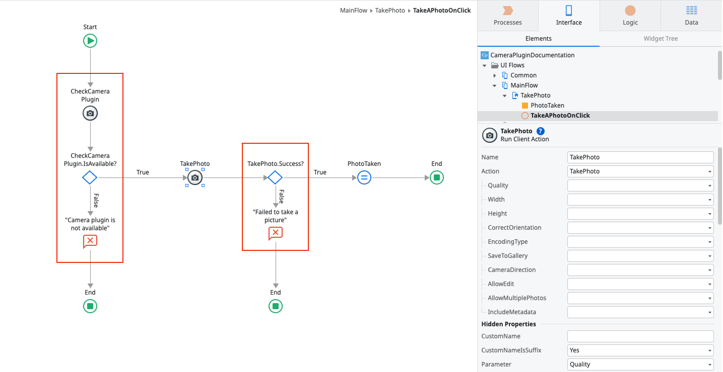Collapse the MainFlow tree node

tap(495, 85)
